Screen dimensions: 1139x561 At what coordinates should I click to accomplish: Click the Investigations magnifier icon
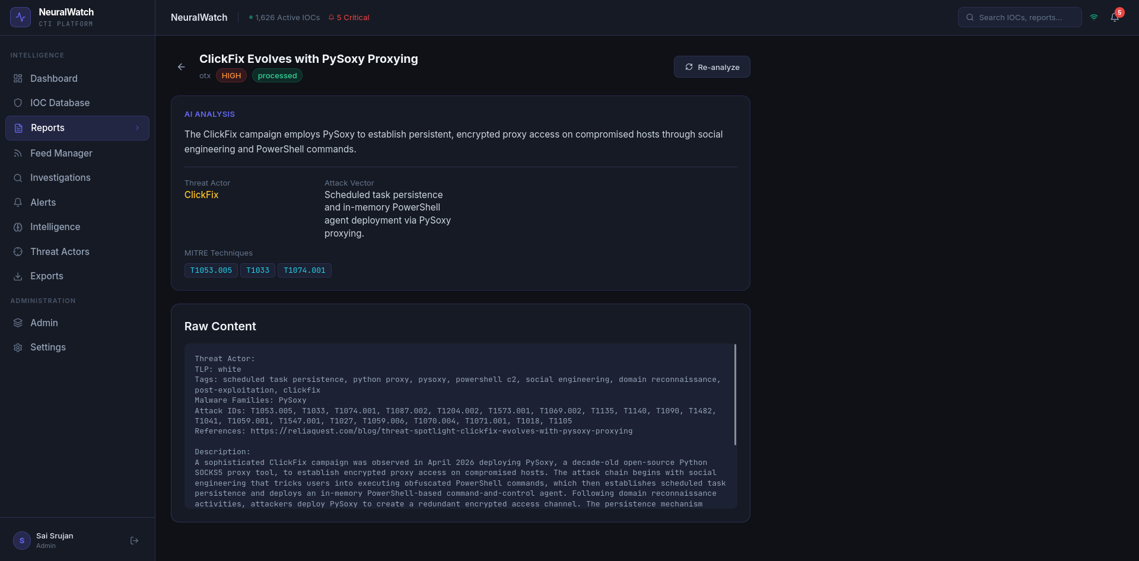[18, 178]
